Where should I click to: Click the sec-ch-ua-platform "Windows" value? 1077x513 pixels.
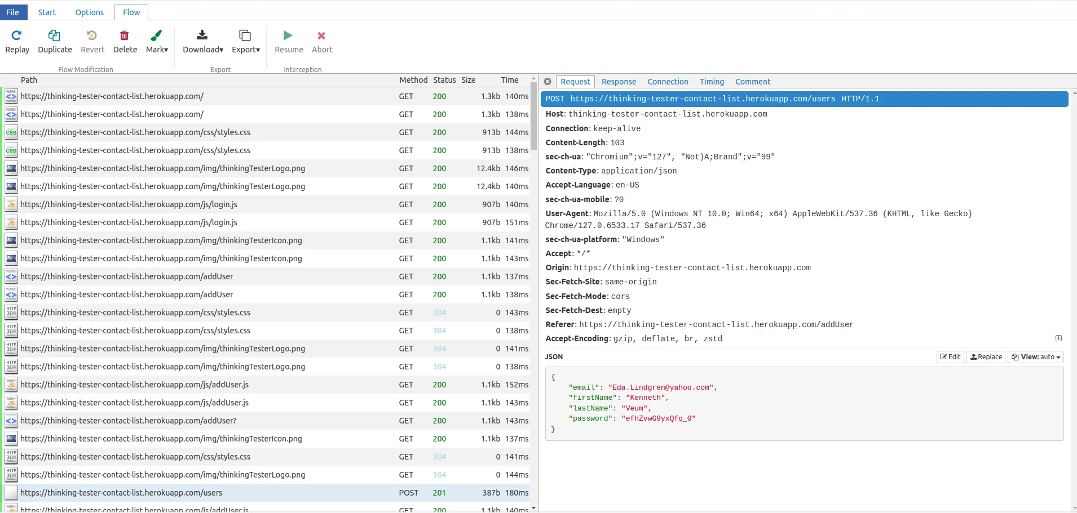coord(643,240)
